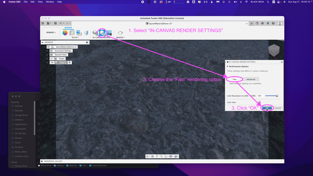Image resolution: width=313 pixels, height=176 pixels.
Task: Add a new design tab with plus
Action: pyautogui.click(x=252, y=23)
